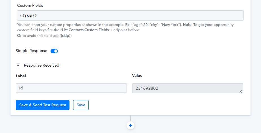Click the bold {{skip}} in help text
The width and height of the screenshot is (261, 133).
(x=66, y=36)
